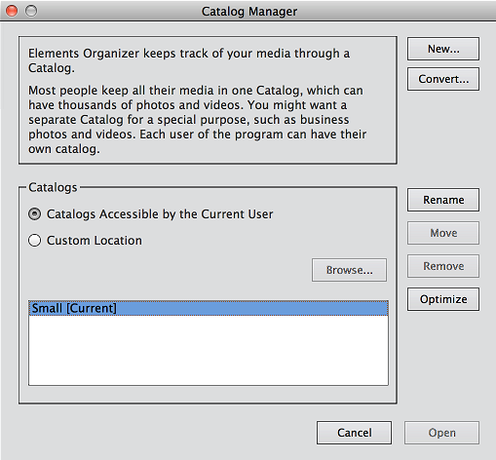The height and width of the screenshot is (460, 496).
Task: Choose the Custom Location radio circle
Action: [34, 241]
